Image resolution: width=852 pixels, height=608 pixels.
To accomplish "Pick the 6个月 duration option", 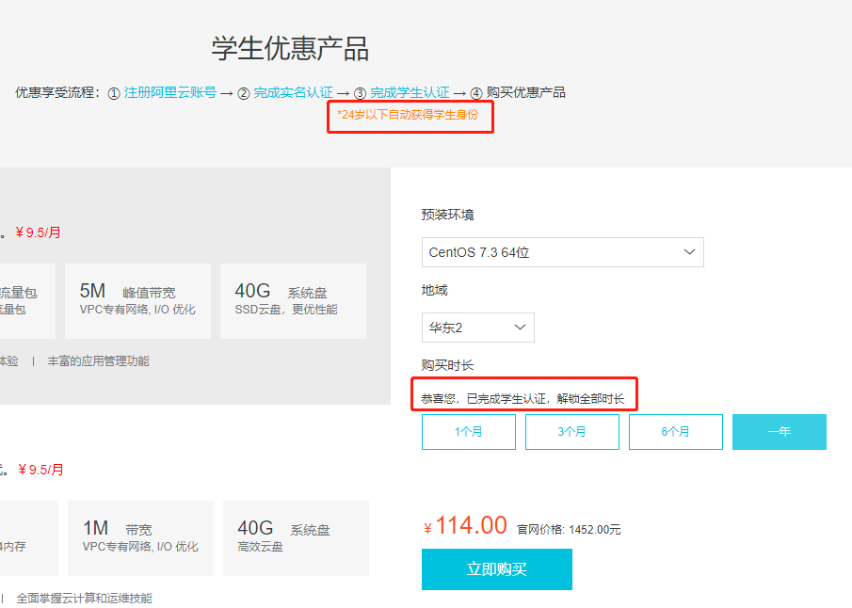I will pos(675,432).
